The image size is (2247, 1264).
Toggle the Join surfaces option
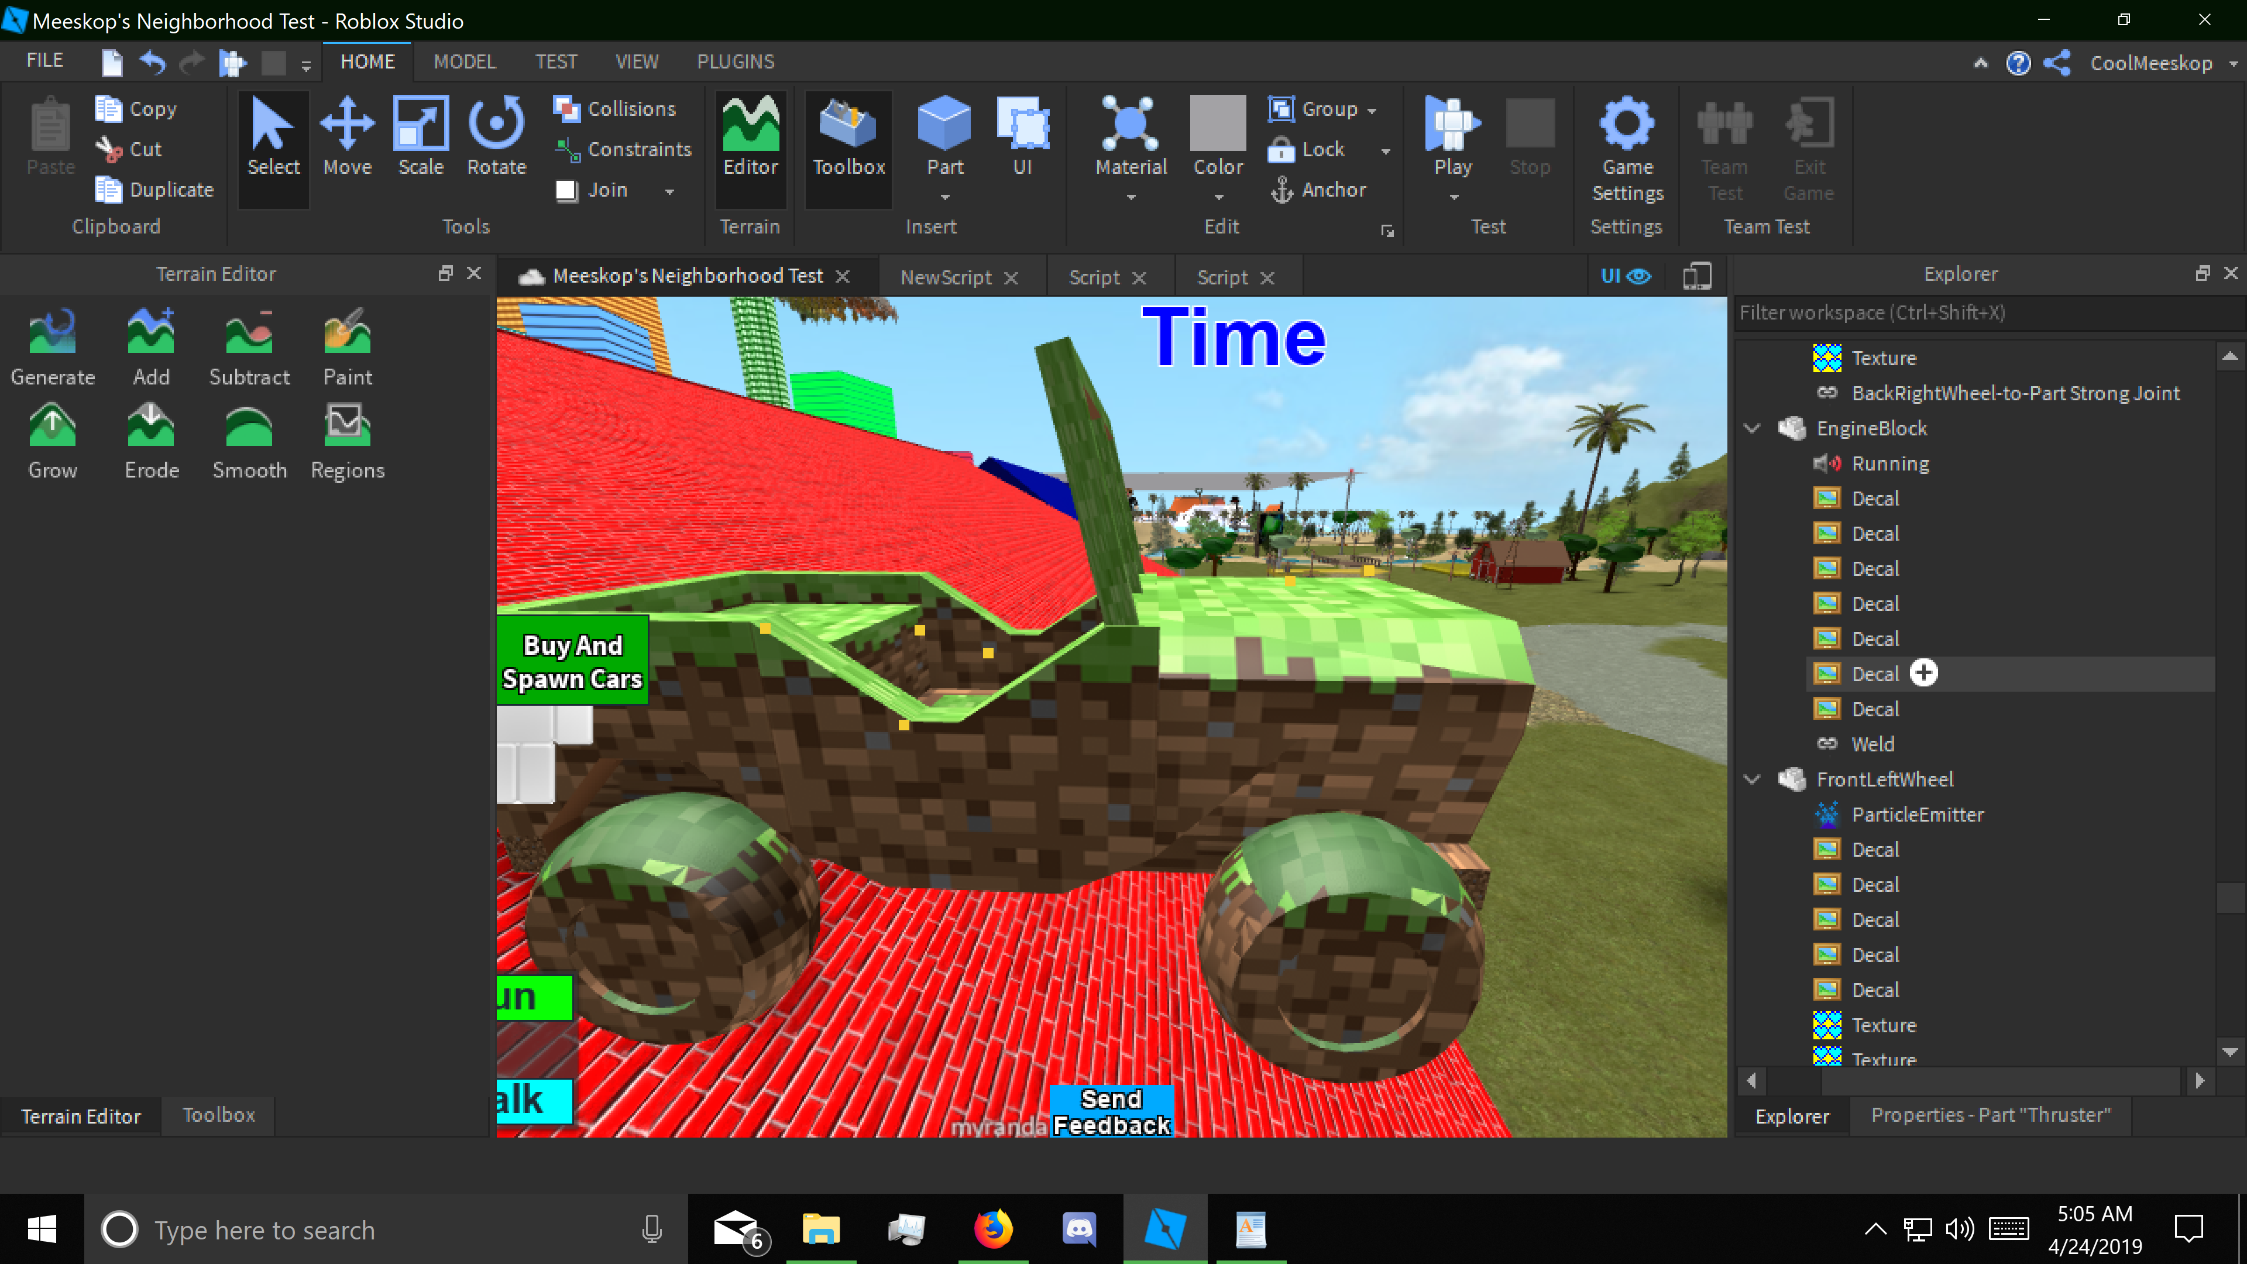click(592, 190)
